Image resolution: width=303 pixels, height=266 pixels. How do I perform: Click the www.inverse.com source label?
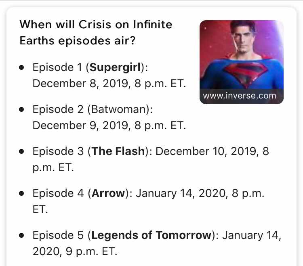click(x=240, y=96)
